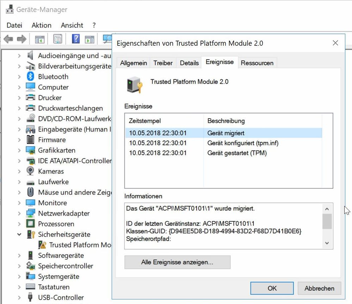Click the forward arrow toolbar icon
352x304 pixels.
[x=21, y=39]
